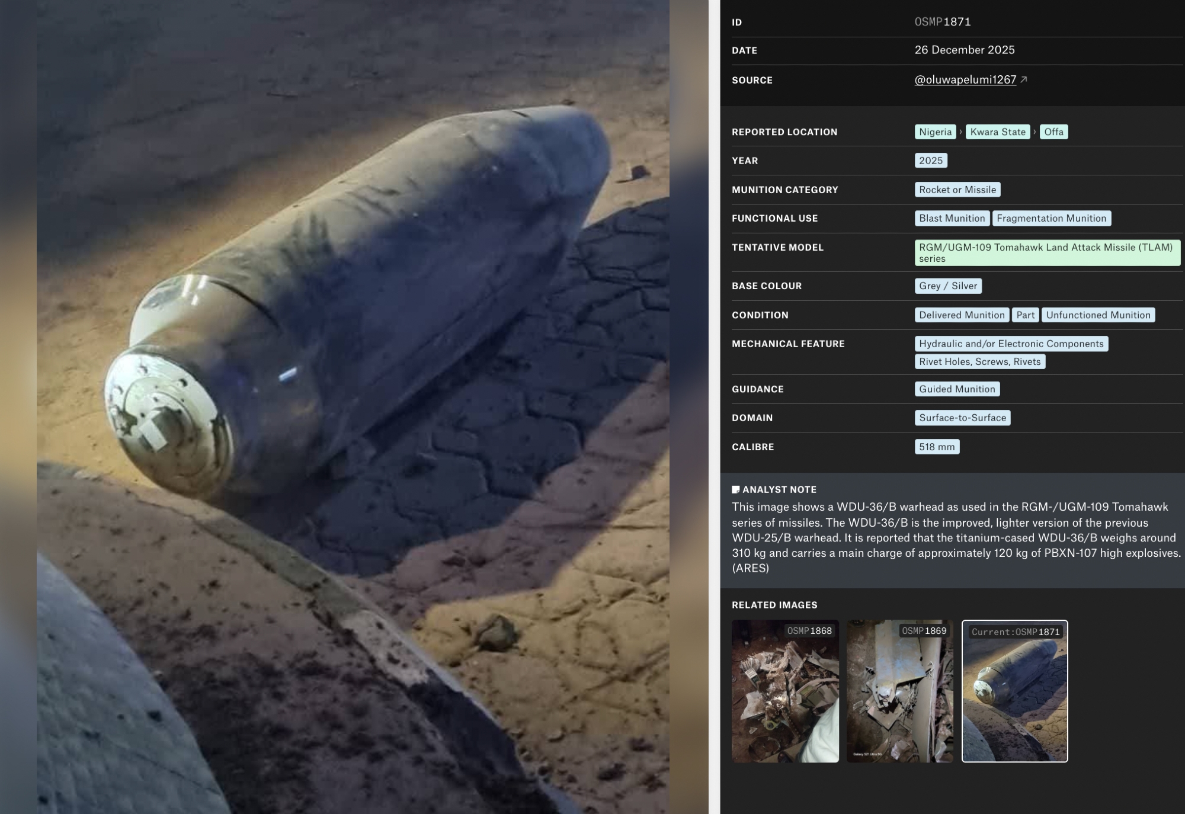
Task: Click the Unfunctioned Munition tag
Action: pos(1098,315)
